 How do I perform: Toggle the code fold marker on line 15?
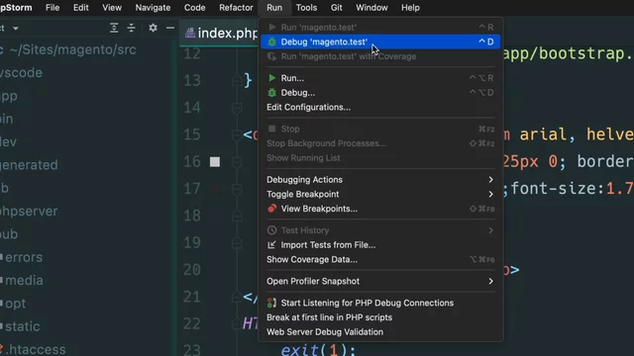(237, 134)
